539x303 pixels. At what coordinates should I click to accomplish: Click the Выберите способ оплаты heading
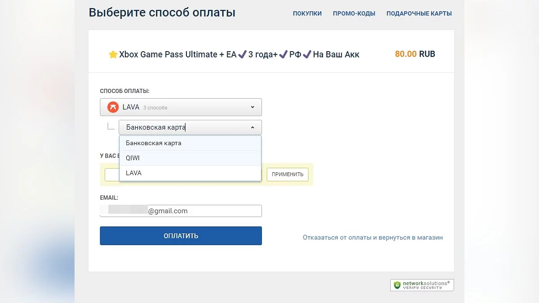[x=162, y=13]
